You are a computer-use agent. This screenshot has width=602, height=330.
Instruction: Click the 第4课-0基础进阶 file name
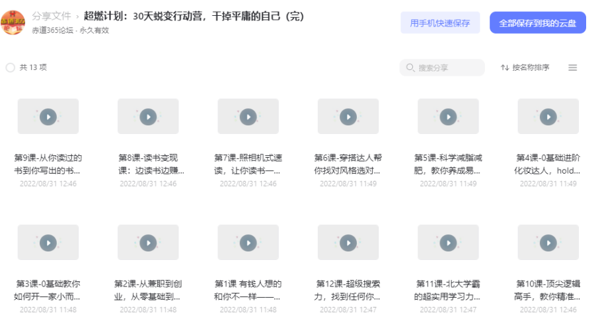(x=547, y=164)
